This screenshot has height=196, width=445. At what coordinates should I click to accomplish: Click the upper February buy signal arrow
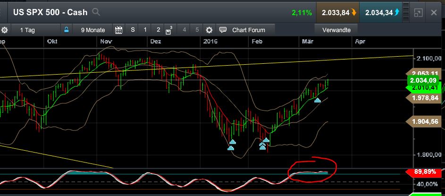(266, 140)
